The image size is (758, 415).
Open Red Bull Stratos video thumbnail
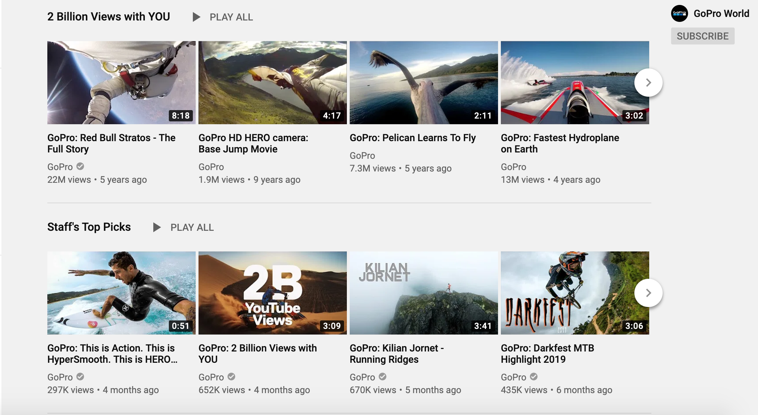(x=122, y=83)
